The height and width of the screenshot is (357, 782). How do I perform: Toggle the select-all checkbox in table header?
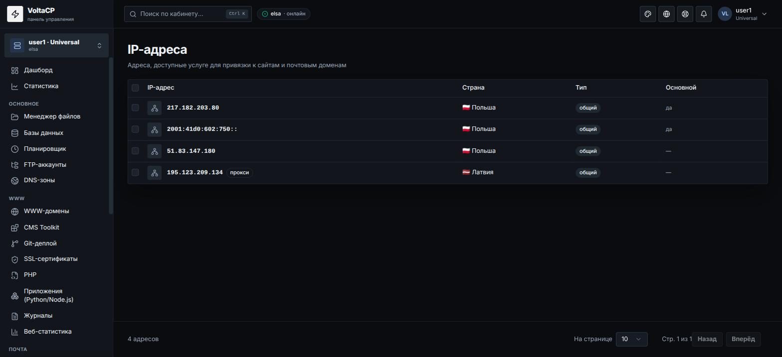[x=135, y=88]
